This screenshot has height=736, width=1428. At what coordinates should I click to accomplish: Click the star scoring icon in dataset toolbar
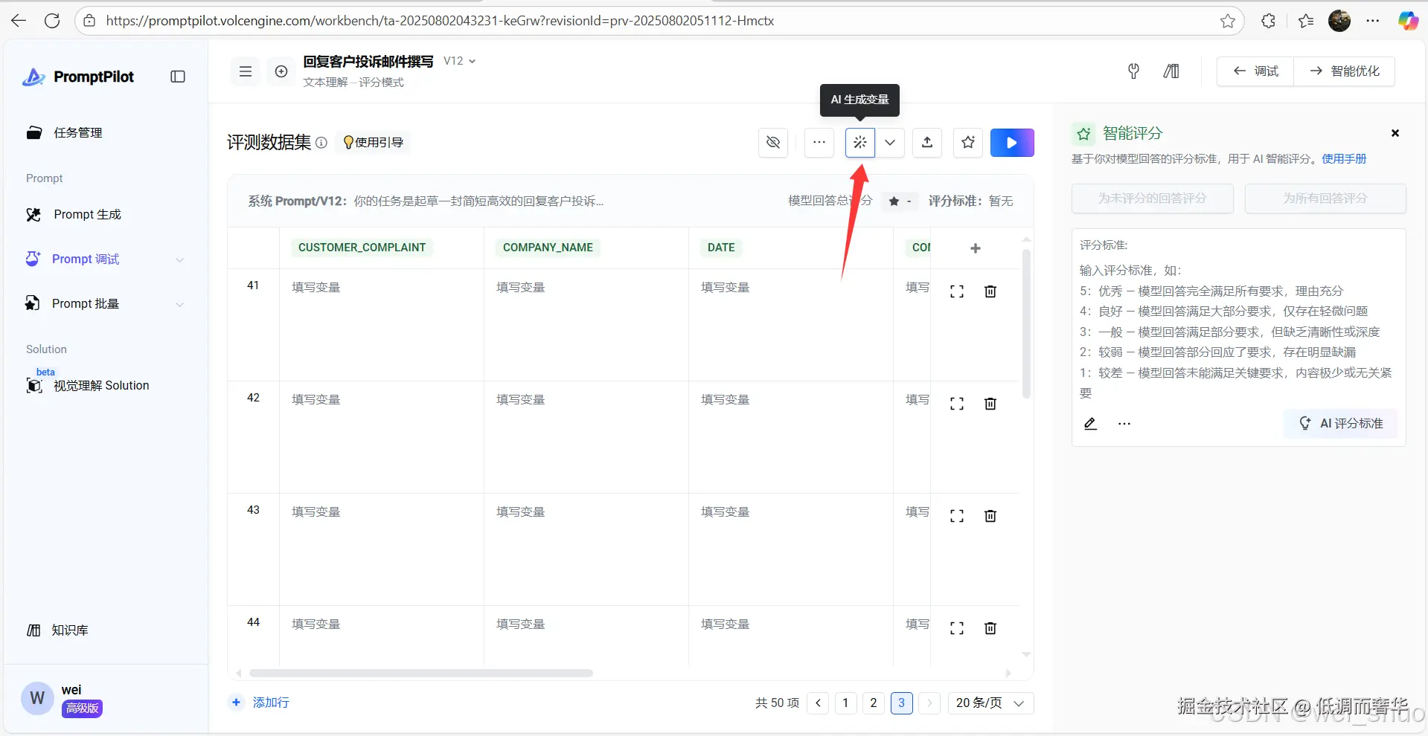(x=968, y=143)
